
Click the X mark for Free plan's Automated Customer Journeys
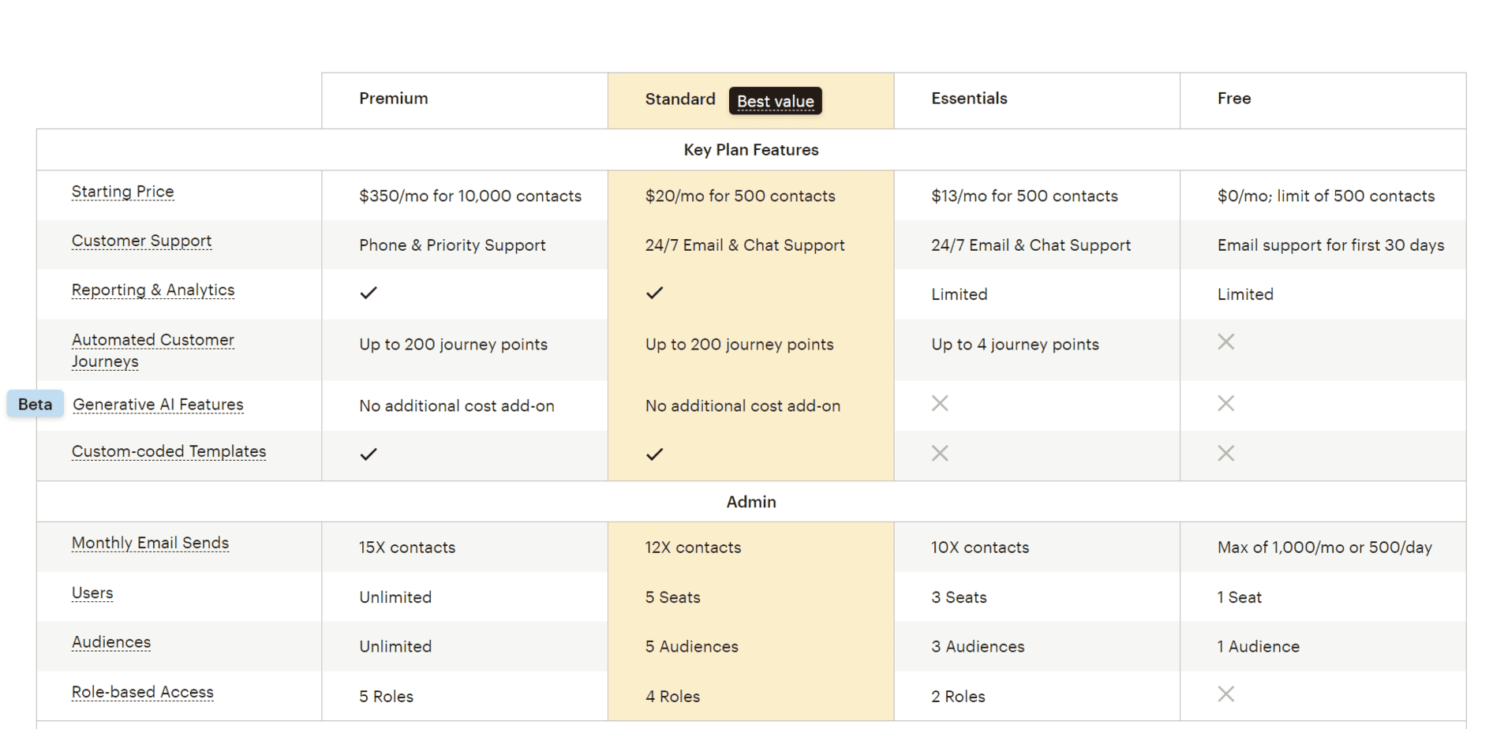point(1225,341)
